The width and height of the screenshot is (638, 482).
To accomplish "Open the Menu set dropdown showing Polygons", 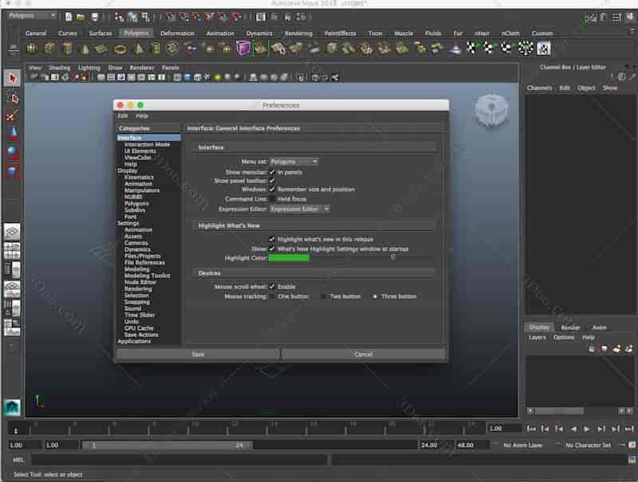I will click(296, 161).
